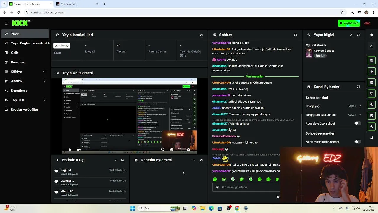Image resolution: width=378 pixels, height=213 pixels.
Task: Click the English language tag
Action: [x=320, y=56]
